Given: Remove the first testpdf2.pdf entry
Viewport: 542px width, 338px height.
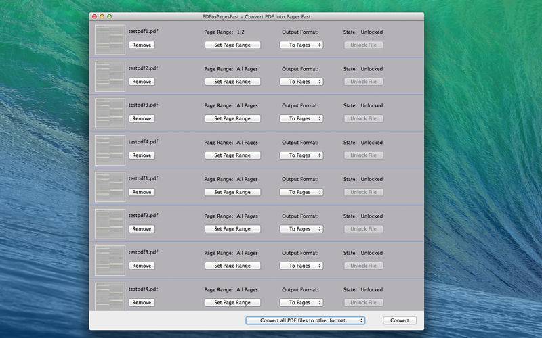Looking at the screenshot, I should (142, 82).
